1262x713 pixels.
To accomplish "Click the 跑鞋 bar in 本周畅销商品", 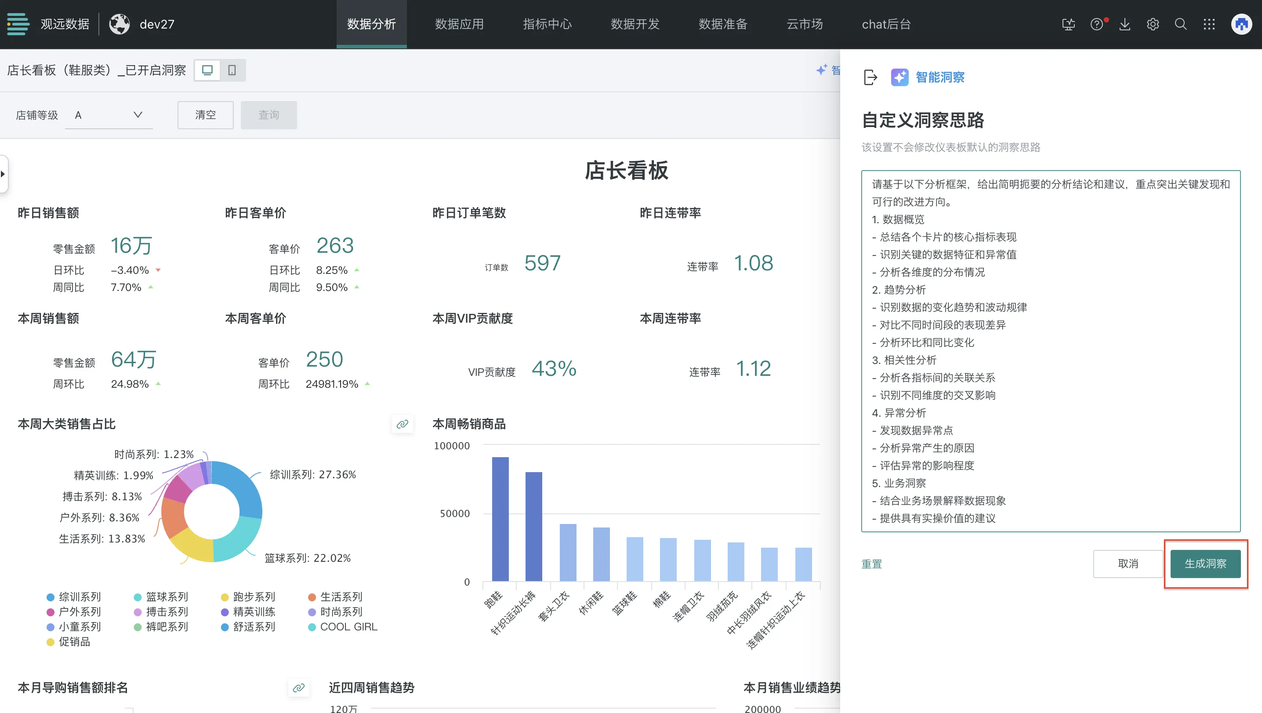I will tap(500, 519).
